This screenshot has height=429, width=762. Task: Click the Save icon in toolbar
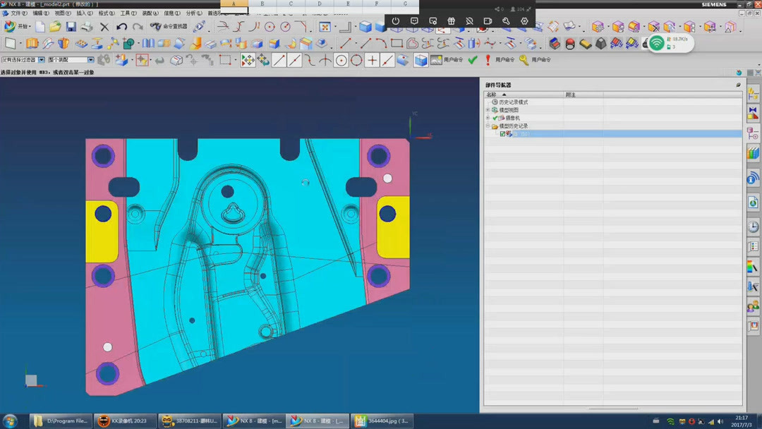pos(71,27)
